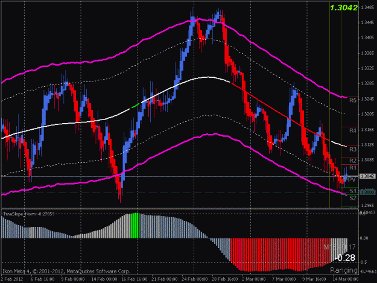Image resolution: width=377 pixels, height=283 pixels.
Task: Select the 1.3445 price axis label
Action: click(x=367, y=22)
